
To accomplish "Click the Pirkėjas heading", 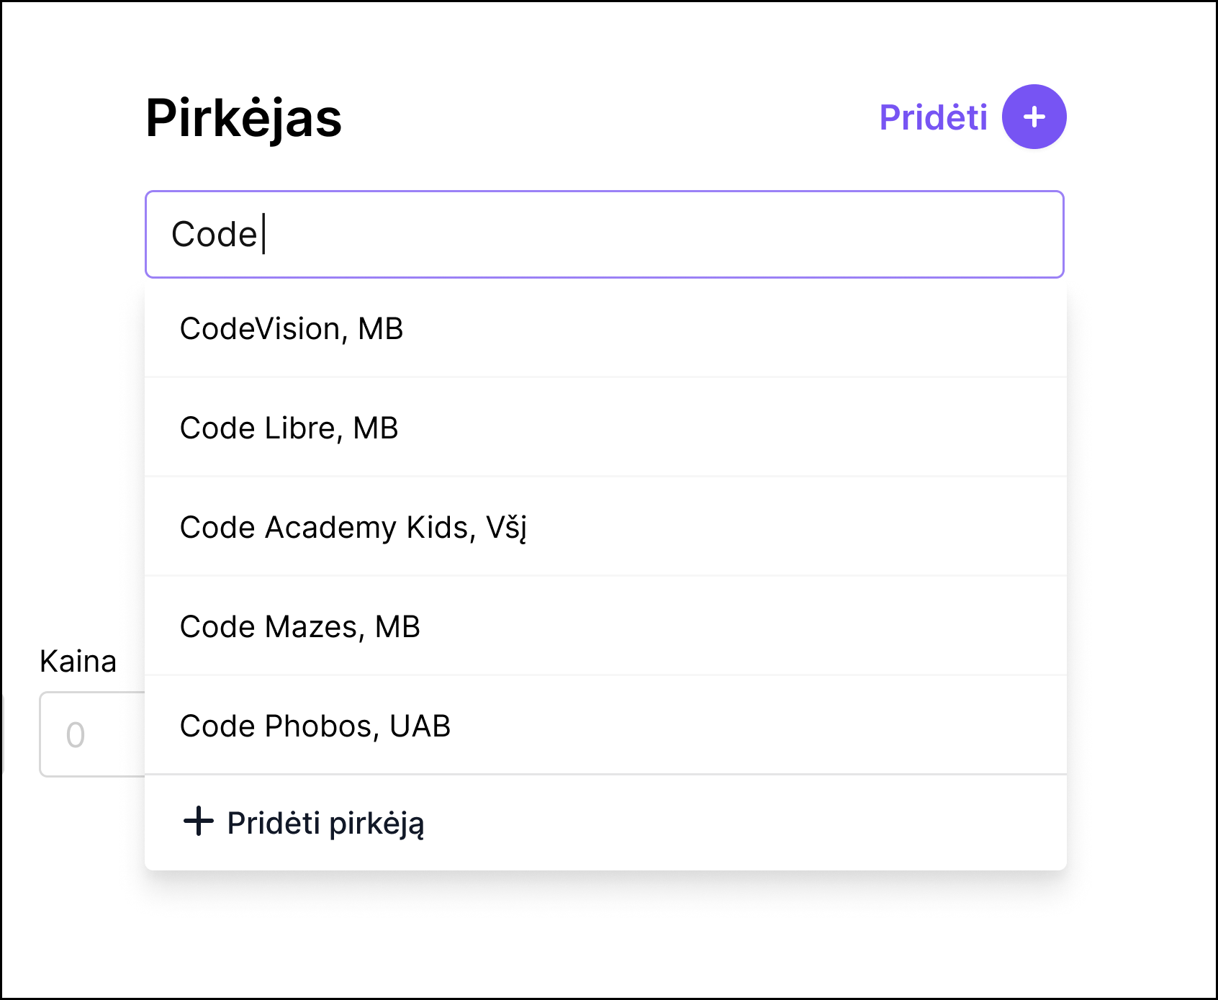I will pyautogui.click(x=243, y=118).
